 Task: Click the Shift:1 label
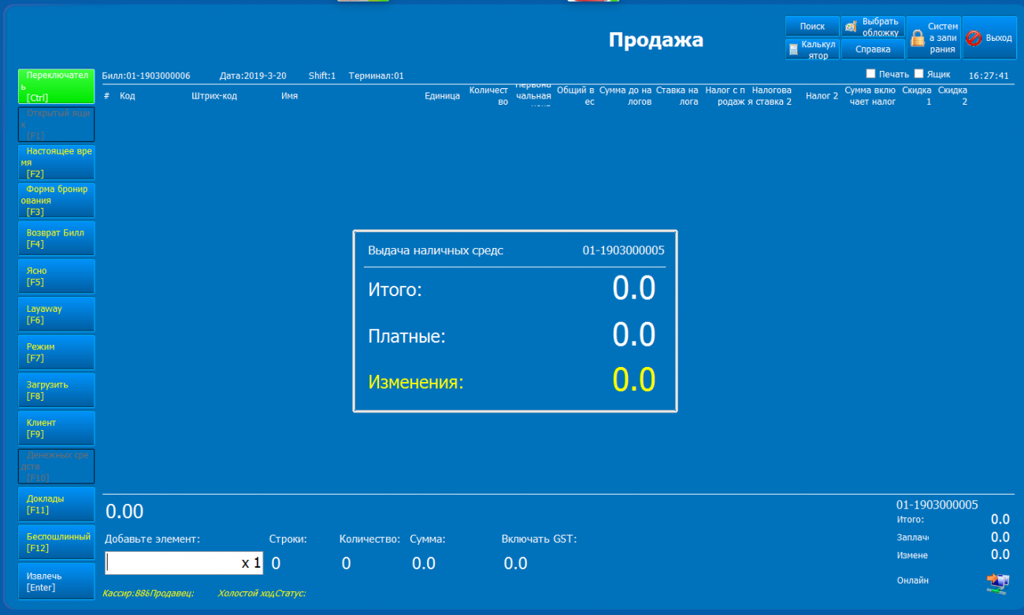pos(322,76)
